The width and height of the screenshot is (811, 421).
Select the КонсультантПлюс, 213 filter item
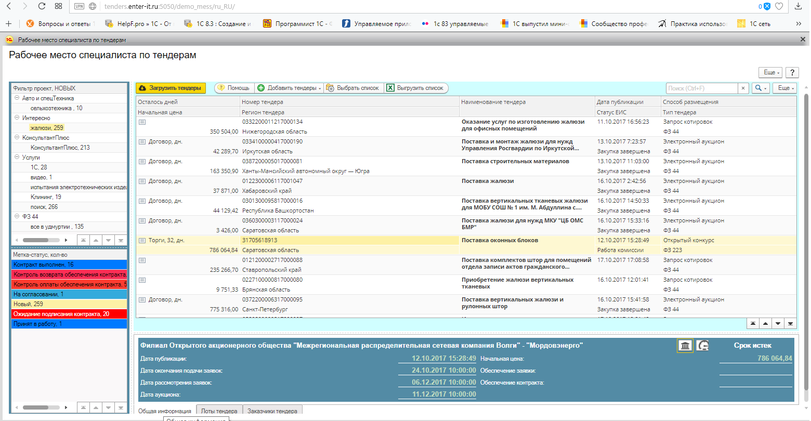point(60,148)
